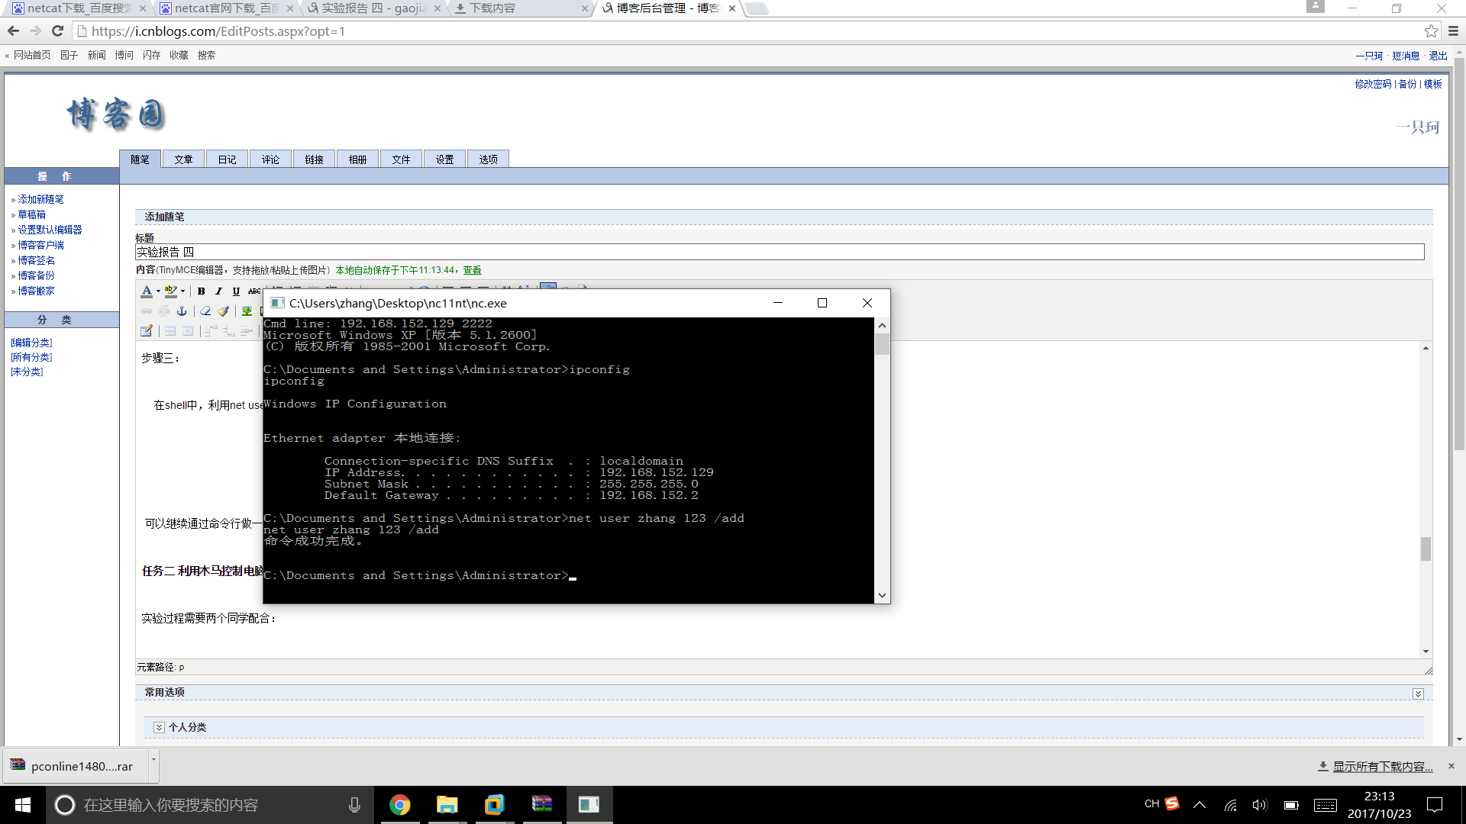Click the font color tool
Screen dimensions: 1466x824
pos(147,291)
